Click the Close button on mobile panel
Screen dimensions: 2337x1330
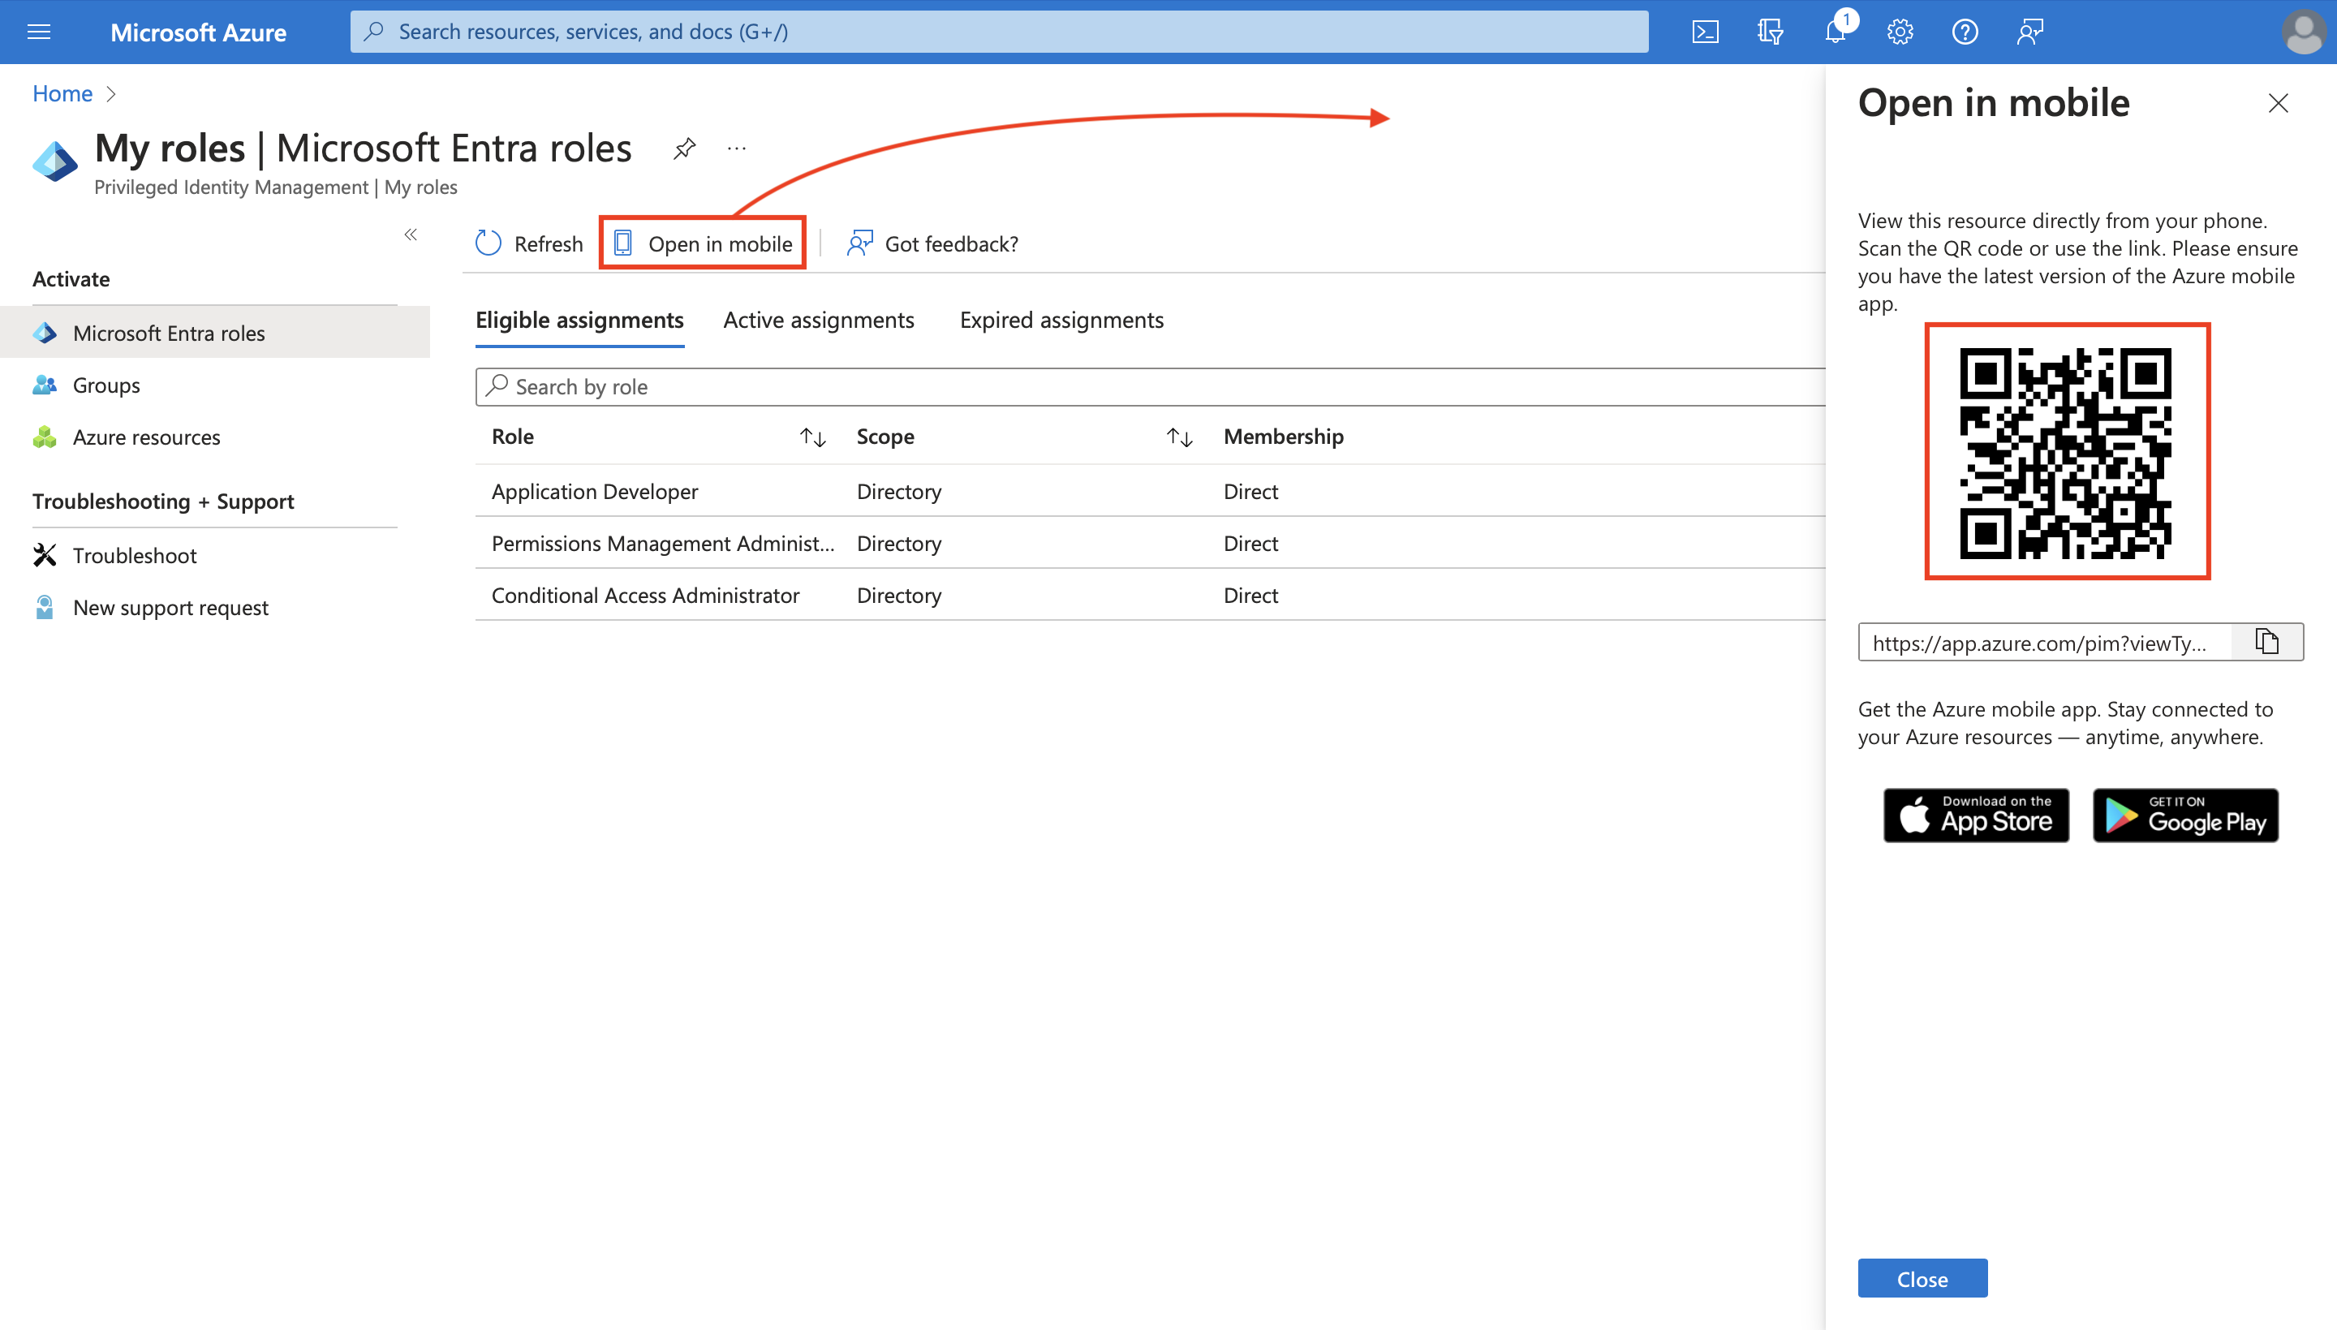[1923, 1279]
